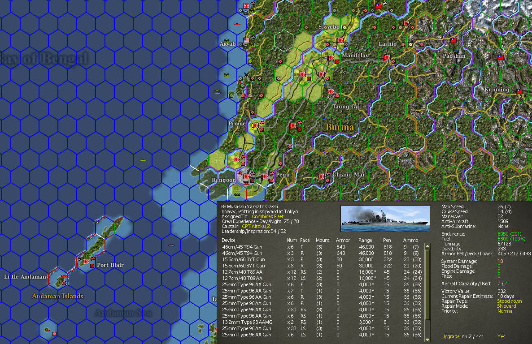Toggle Repair Mode Shipyard setting
Screen dimensions: 532x344
[x=506, y=306]
